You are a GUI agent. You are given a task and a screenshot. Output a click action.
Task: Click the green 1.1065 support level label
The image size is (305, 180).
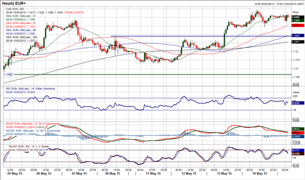click(8, 74)
